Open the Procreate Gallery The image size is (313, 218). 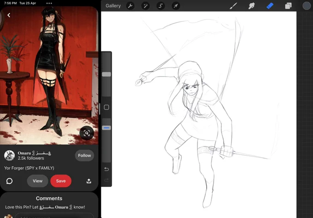113,6
